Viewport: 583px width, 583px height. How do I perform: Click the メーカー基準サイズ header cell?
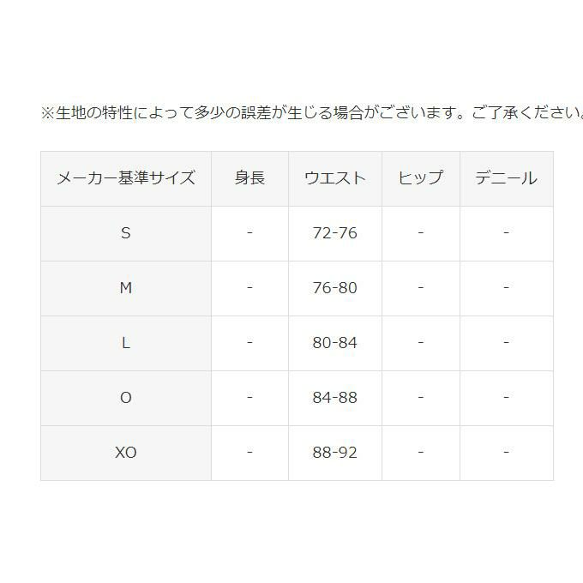(x=126, y=178)
